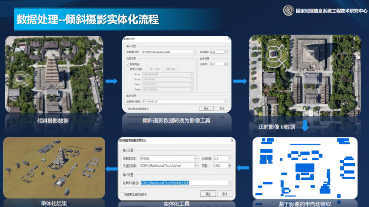Close the 倾斜摄影数据静态单体化 dialog

pyautogui.click(x=232, y=140)
